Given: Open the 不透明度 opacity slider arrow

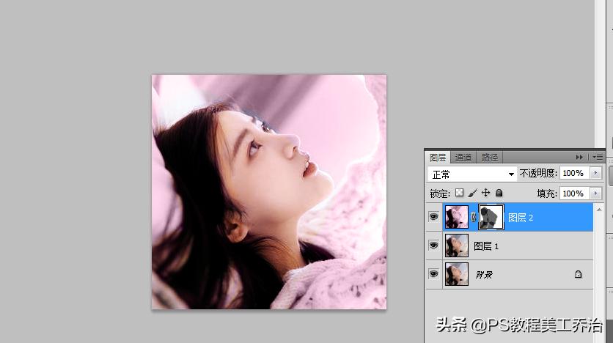Looking at the screenshot, I should click(x=595, y=173).
